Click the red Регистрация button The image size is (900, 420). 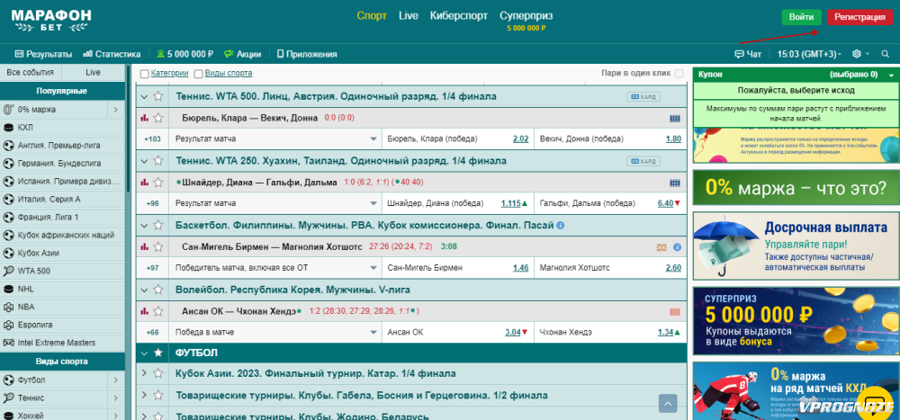coord(859,17)
